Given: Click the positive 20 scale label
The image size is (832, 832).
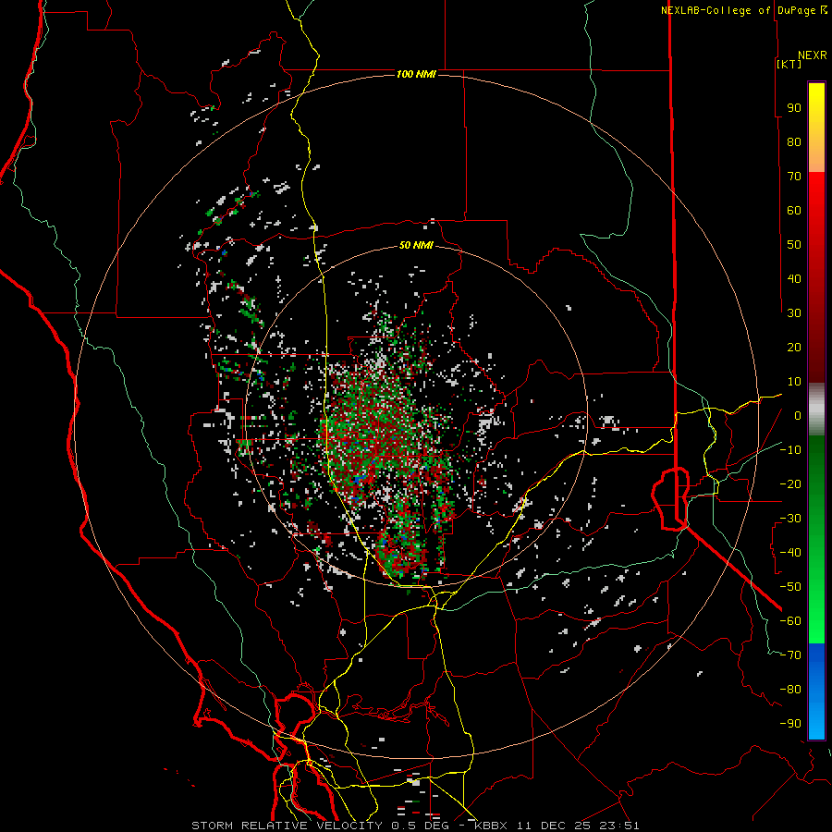Looking at the screenshot, I should tap(794, 347).
